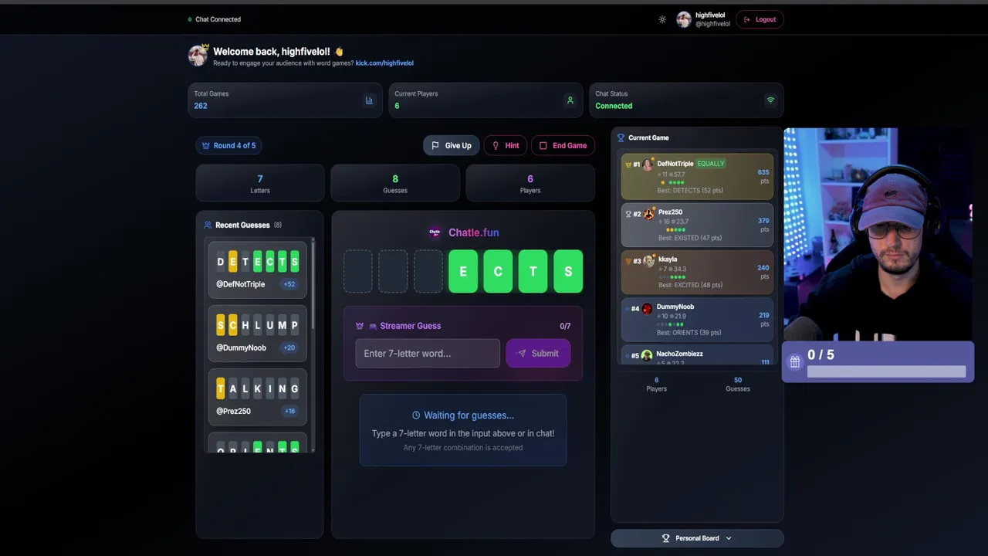Click the Recent Guesses people icon
988x556 pixels.
tap(208, 225)
